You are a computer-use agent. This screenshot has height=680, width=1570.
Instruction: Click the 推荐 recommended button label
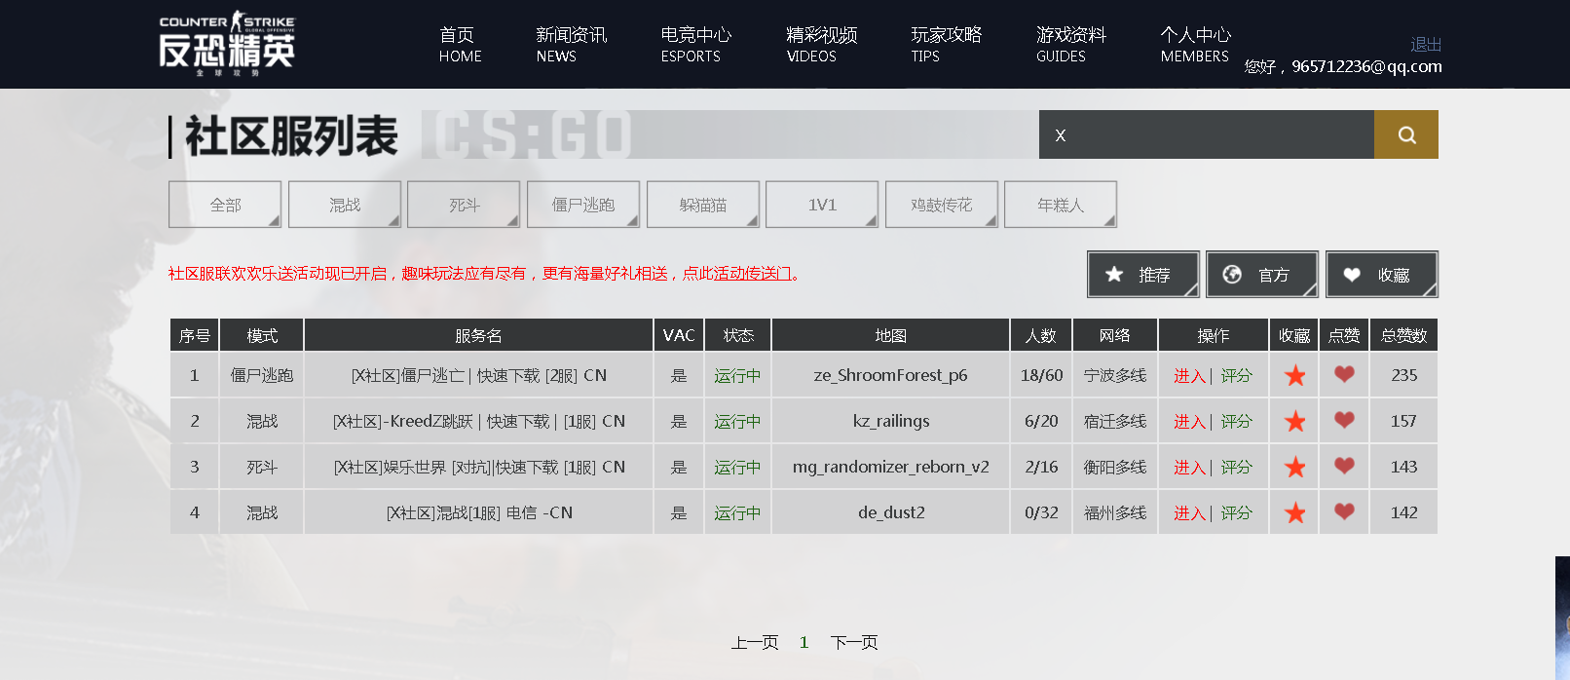[1154, 276]
